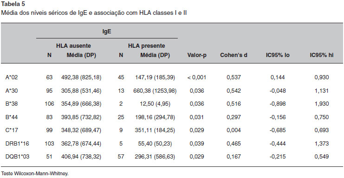The height and width of the screenshot is (178, 344).
Task: Click the Teste Wilcoxon-Mann-Whitney footnote
Action: pyautogui.click(x=35, y=174)
